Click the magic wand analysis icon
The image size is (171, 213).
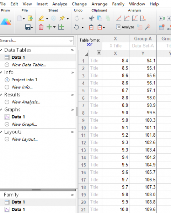[148, 27]
